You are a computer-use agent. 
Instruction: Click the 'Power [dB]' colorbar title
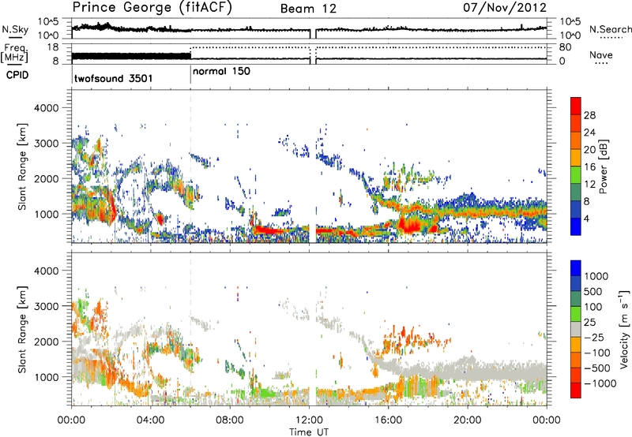(x=603, y=166)
